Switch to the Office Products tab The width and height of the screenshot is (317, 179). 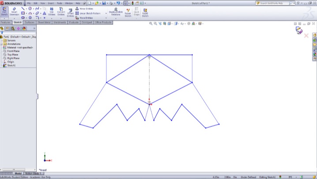click(103, 23)
